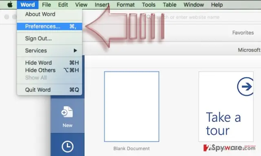The width and height of the screenshot is (261, 156).
Task: Open the Format menu
Action: [126, 4]
